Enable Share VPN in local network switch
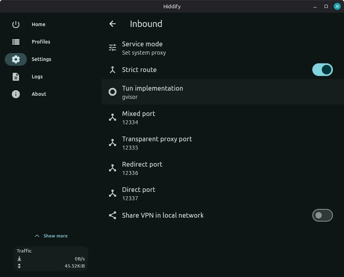 (323, 215)
